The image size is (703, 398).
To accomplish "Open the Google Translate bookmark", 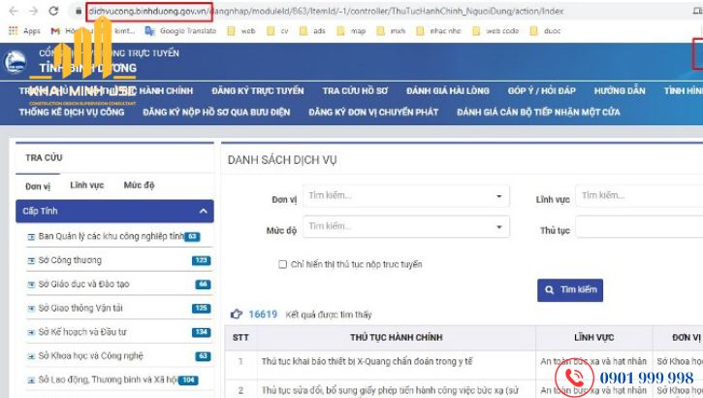I will [x=180, y=31].
